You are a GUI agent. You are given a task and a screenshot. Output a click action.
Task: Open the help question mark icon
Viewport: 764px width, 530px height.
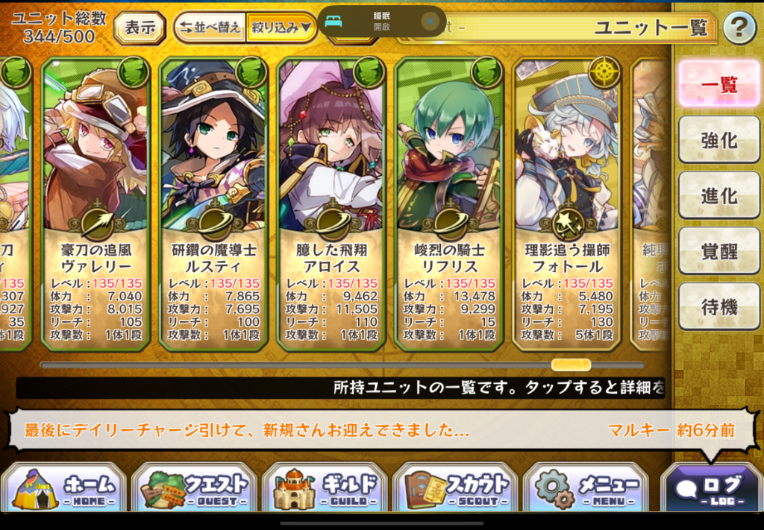739,28
